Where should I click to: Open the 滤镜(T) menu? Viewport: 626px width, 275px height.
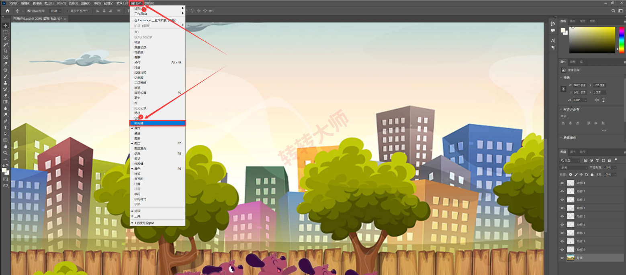86,3
